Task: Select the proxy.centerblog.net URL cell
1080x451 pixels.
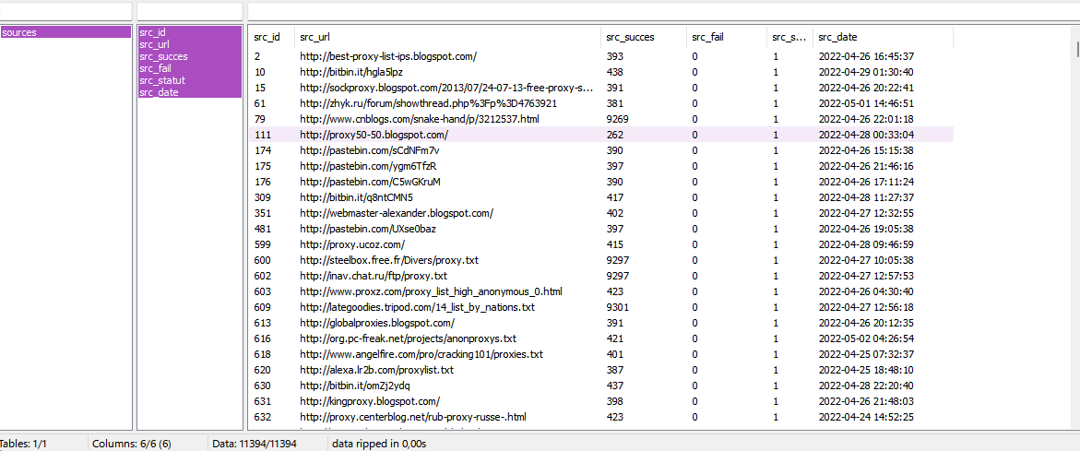Action: click(413, 417)
